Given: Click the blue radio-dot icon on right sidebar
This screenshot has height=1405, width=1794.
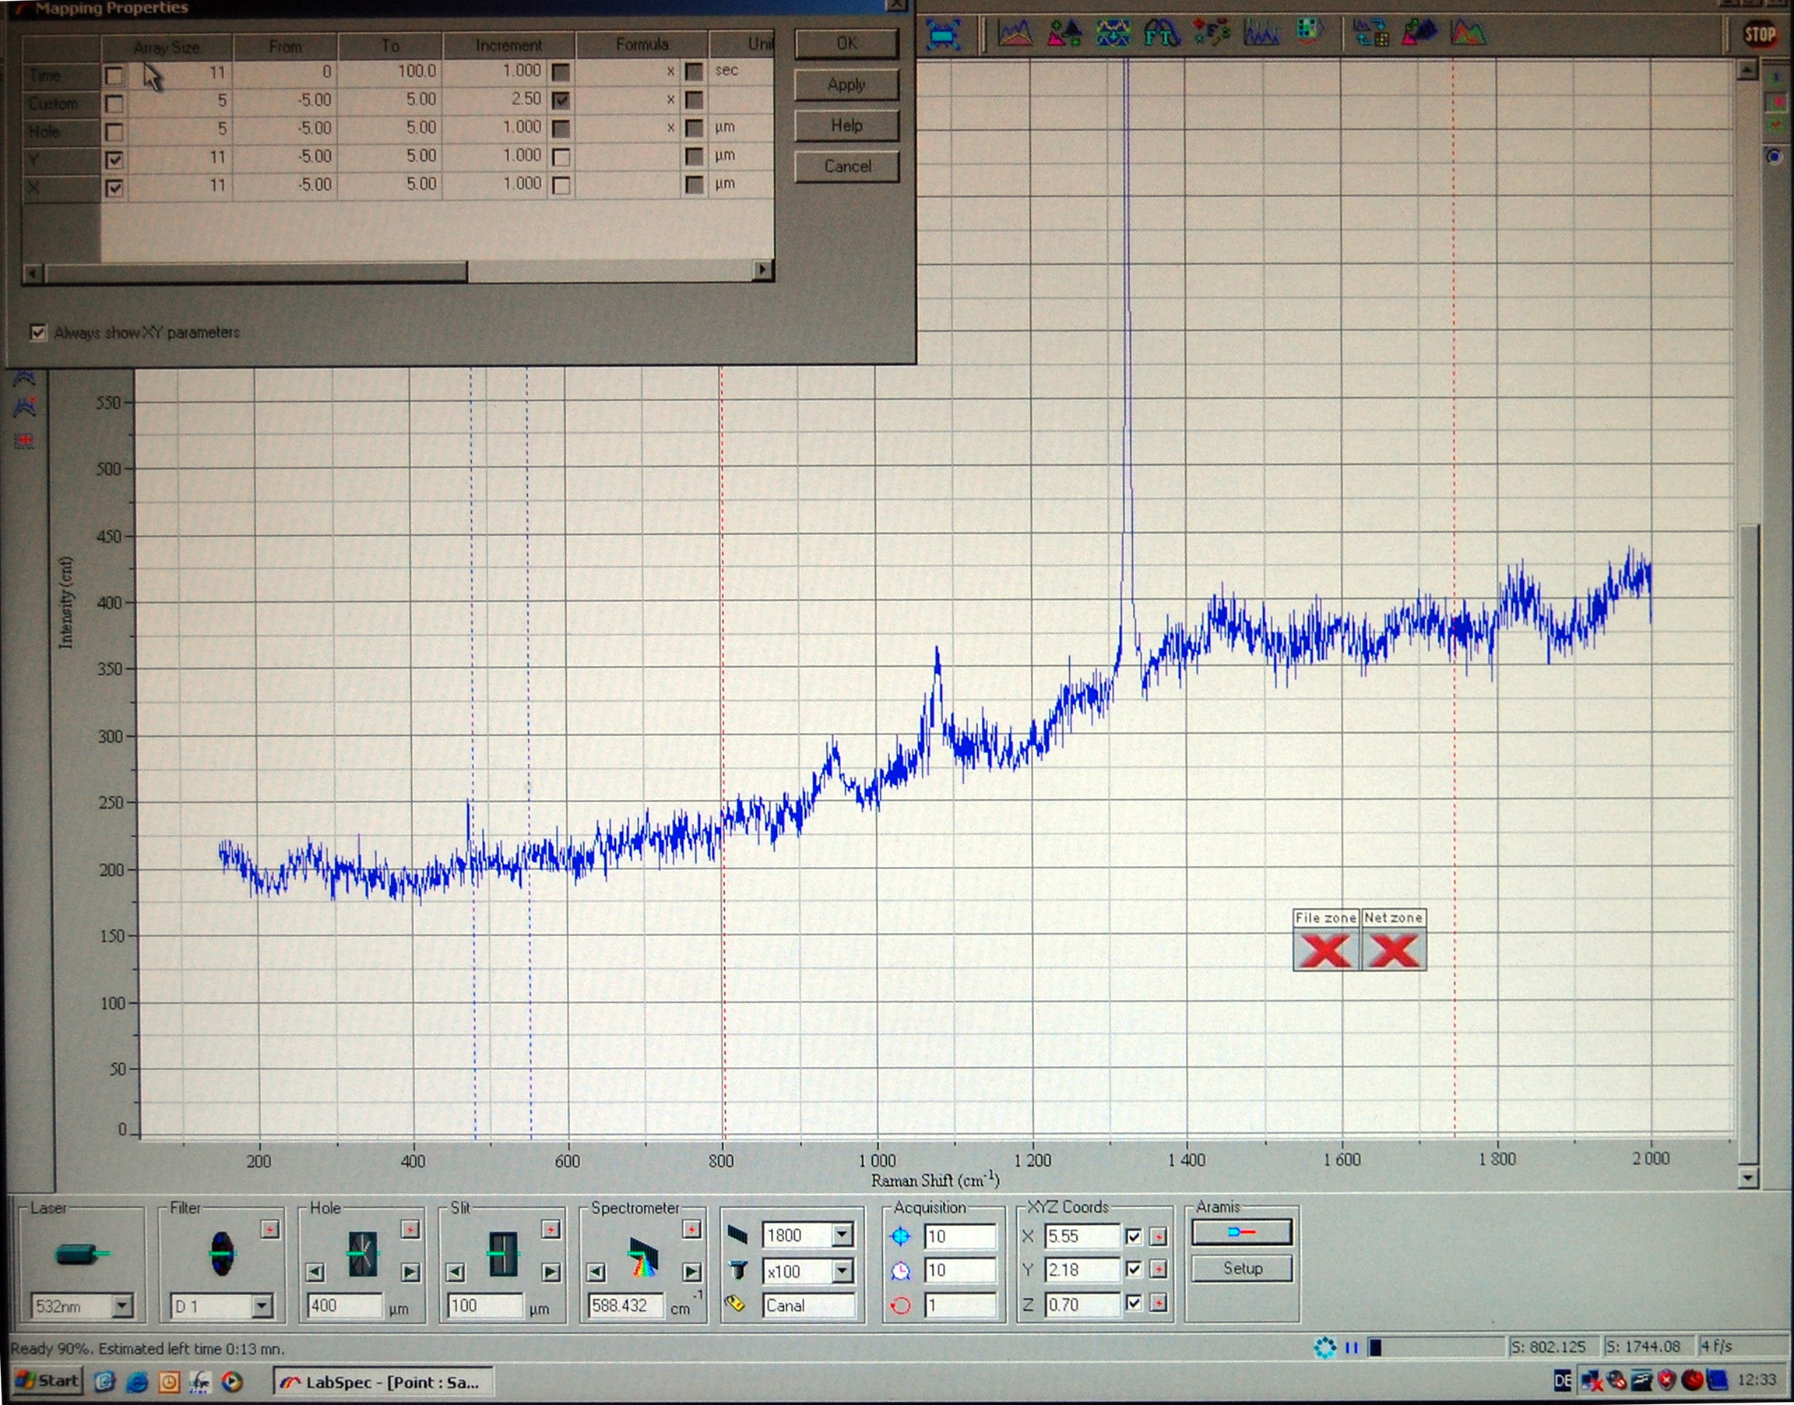Looking at the screenshot, I should [x=1775, y=157].
